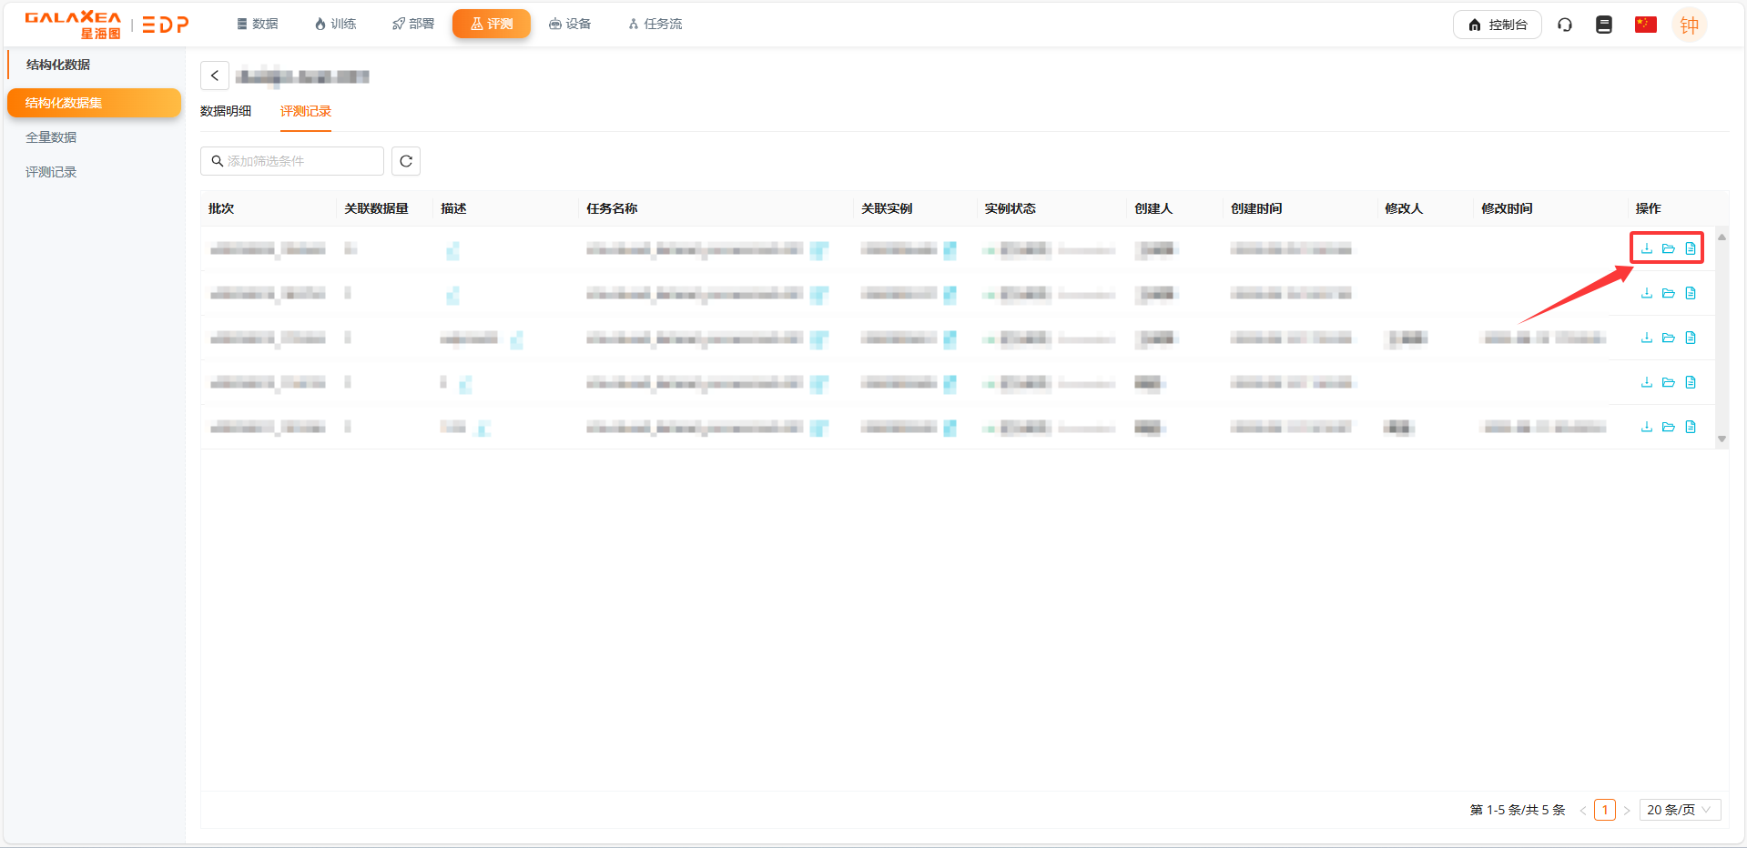Open folder icon in second table row
Viewport: 1747px width, 848px height.
(1668, 293)
